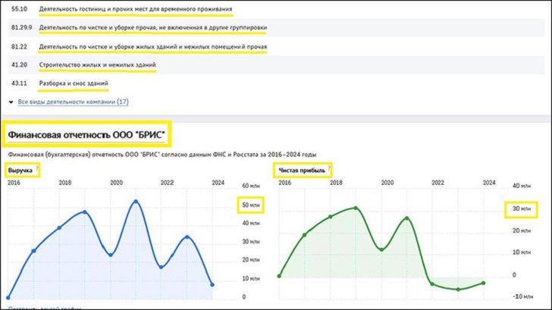This screenshot has height=310, width=552.
Task: Click the chevron icon before Все виды деятельности
Action: tap(11, 102)
